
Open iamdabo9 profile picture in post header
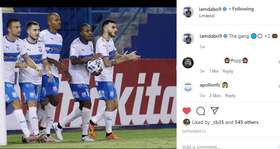(x=188, y=12)
